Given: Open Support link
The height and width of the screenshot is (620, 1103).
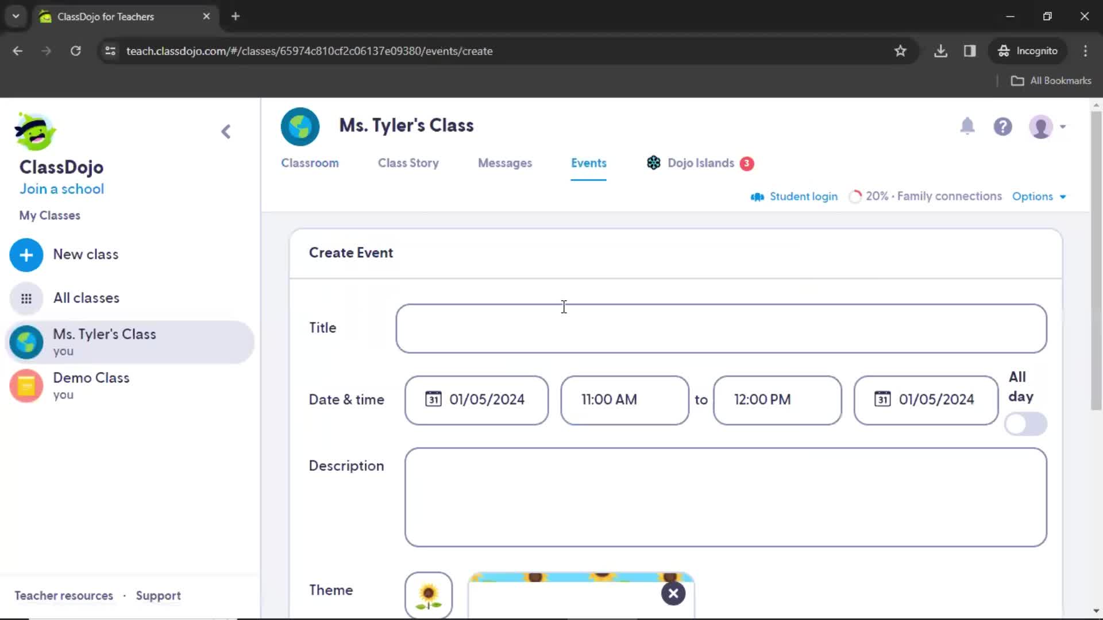Looking at the screenshot, I should [158, 596].
